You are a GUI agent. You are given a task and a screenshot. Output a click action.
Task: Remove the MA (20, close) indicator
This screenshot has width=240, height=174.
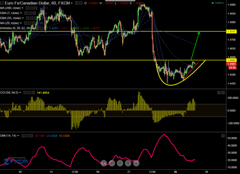pyautogui.click(x=34, y=23)
